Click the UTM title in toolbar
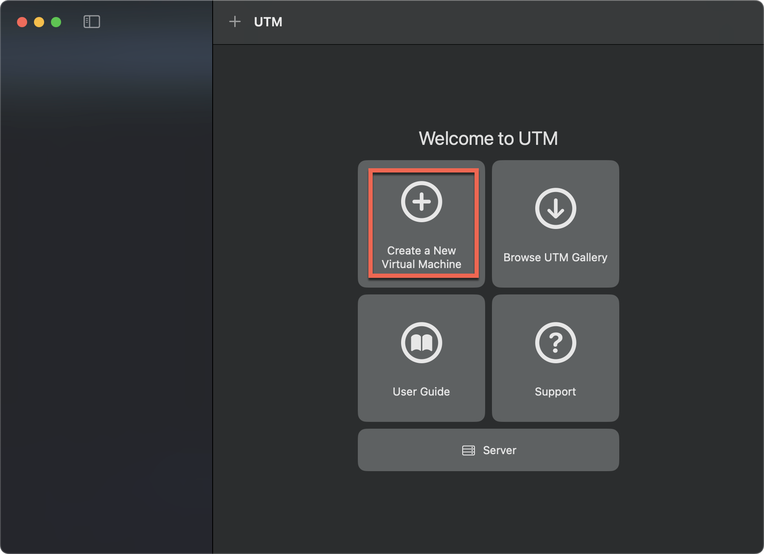 [x=268, y=22]
